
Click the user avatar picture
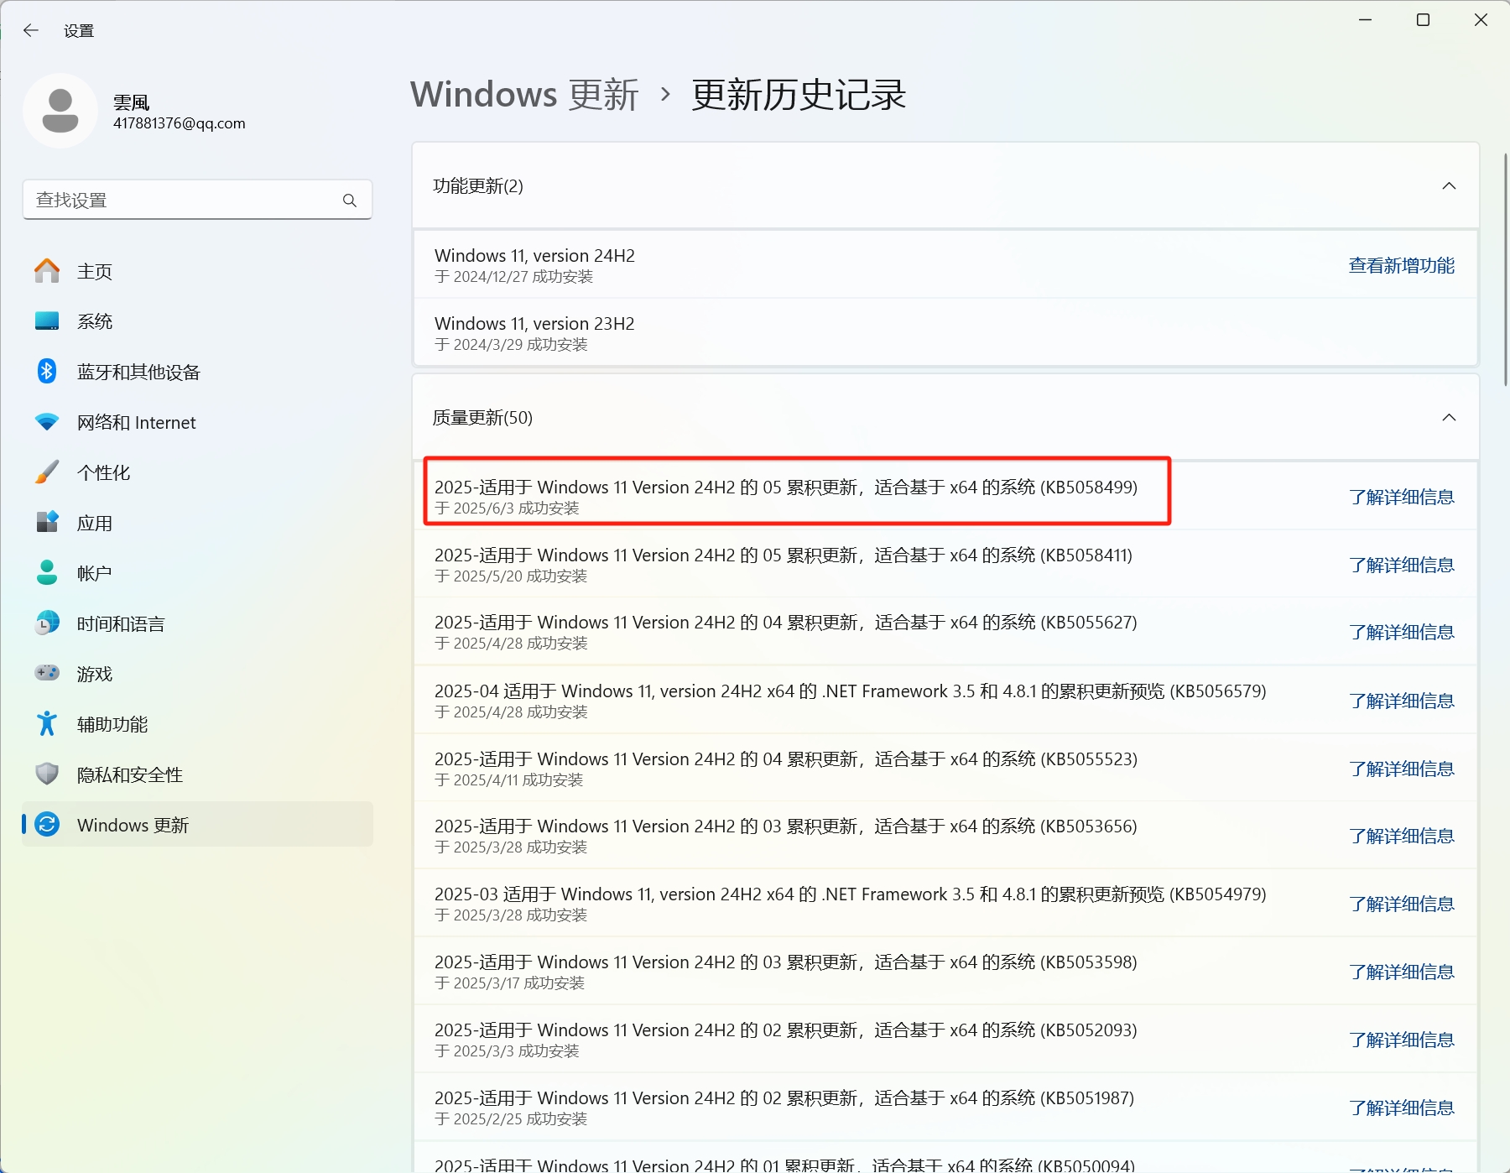60,111
